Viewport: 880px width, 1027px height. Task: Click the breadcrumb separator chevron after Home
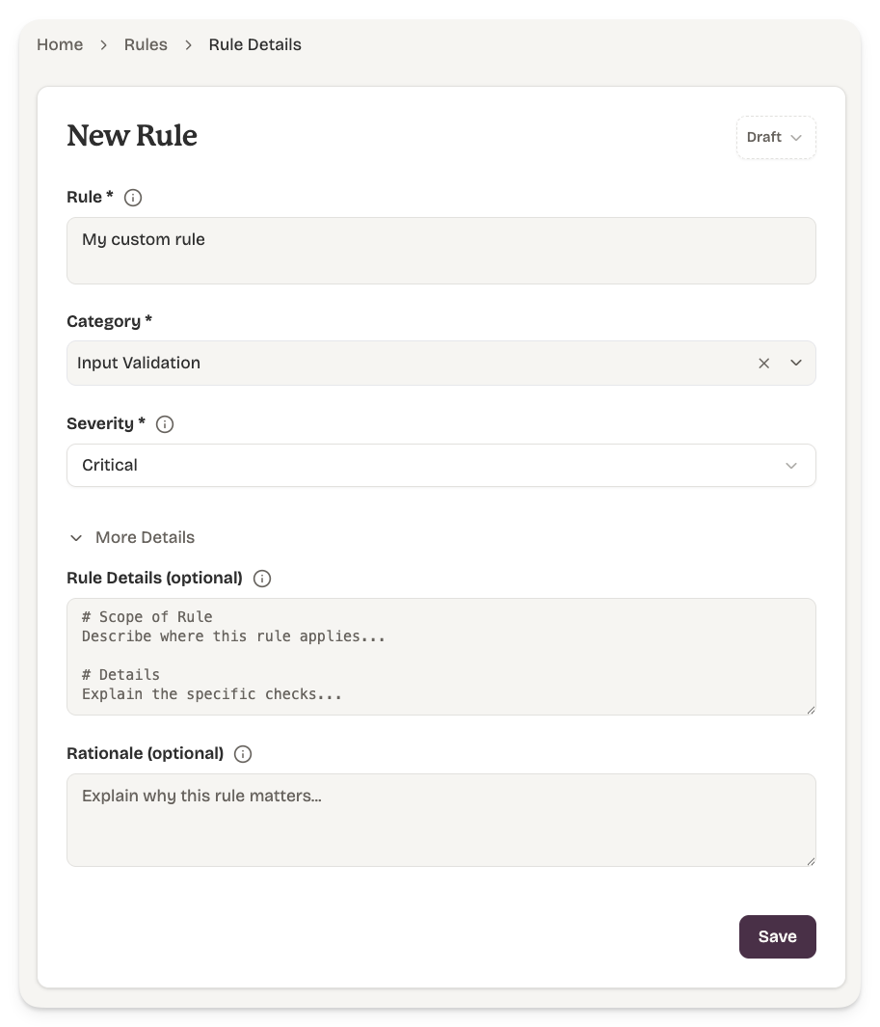[103, 44]
